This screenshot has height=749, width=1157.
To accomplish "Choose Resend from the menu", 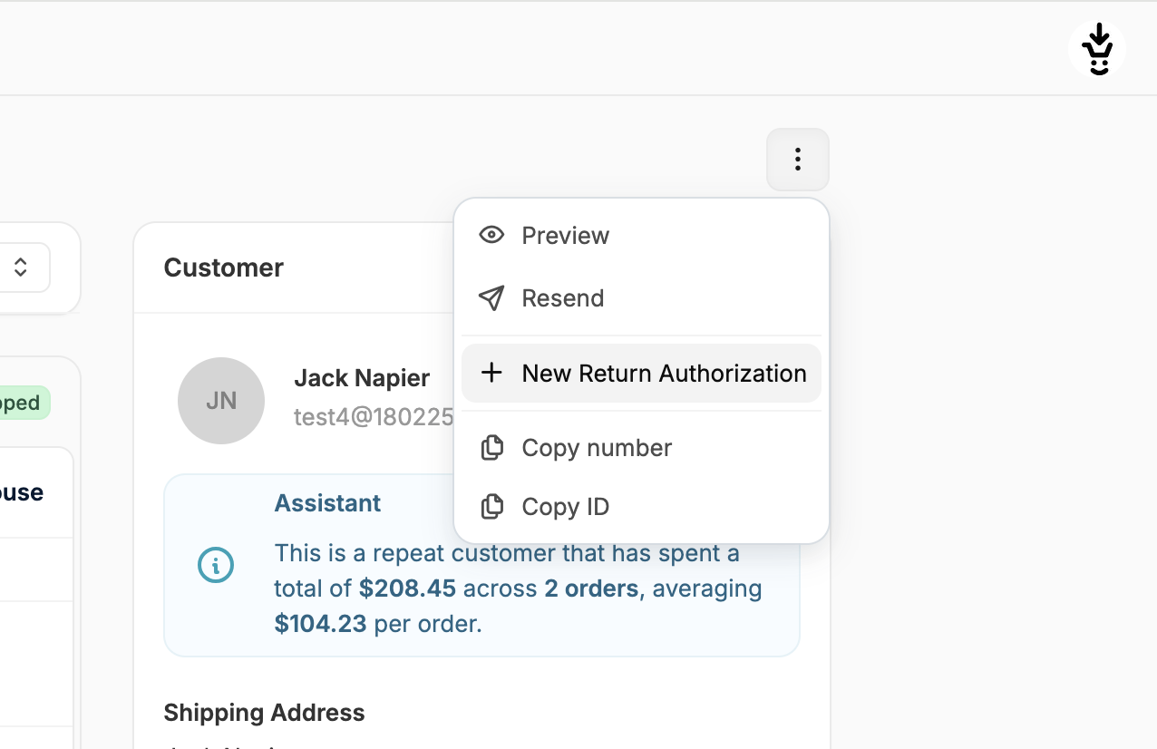I will click(x=562, y=298).
